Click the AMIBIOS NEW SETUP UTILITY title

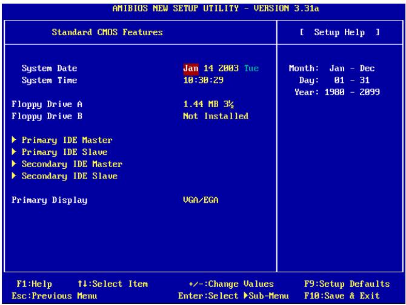(216, 8)
